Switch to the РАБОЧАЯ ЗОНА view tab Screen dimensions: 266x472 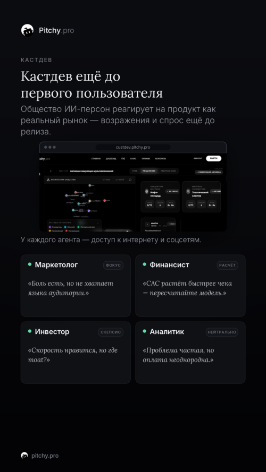(168, 171)
